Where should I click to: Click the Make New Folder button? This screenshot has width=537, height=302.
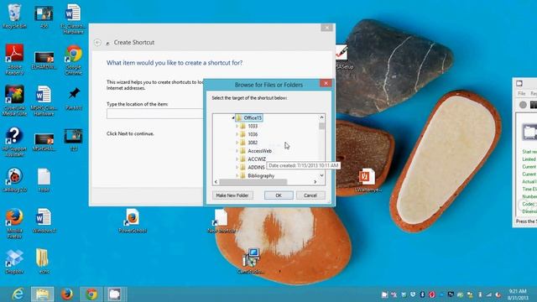(x=232, y=195)
